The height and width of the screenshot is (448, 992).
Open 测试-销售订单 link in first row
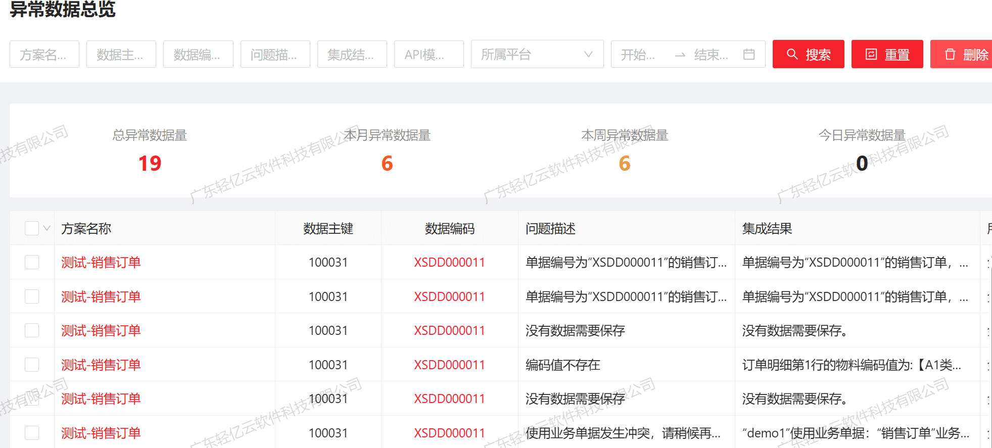tap(101, 262)
